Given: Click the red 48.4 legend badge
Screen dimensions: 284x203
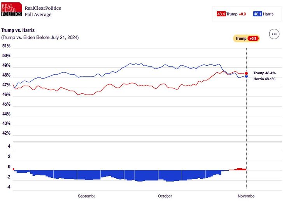Looking at the screenshot, I should 221,14.
